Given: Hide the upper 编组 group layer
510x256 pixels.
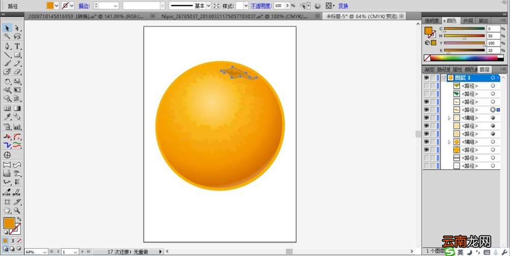Looking at the screenshot, I should (x=426, y=118).
